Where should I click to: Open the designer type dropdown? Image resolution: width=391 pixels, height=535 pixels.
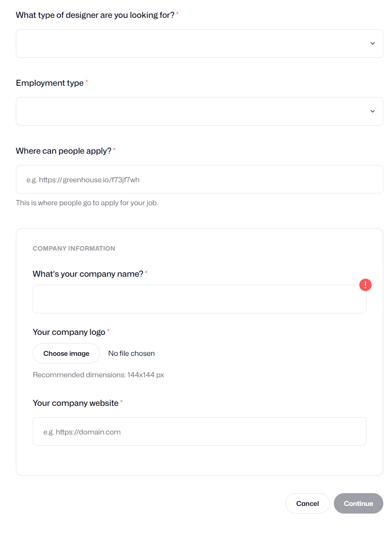(199, 43)
